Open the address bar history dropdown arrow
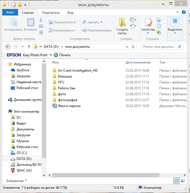The width and height of the screenshot is (190, 193). (x=129, y=47)
